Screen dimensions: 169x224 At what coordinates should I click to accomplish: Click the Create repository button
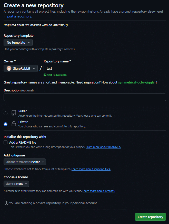[x=150, y=217]
